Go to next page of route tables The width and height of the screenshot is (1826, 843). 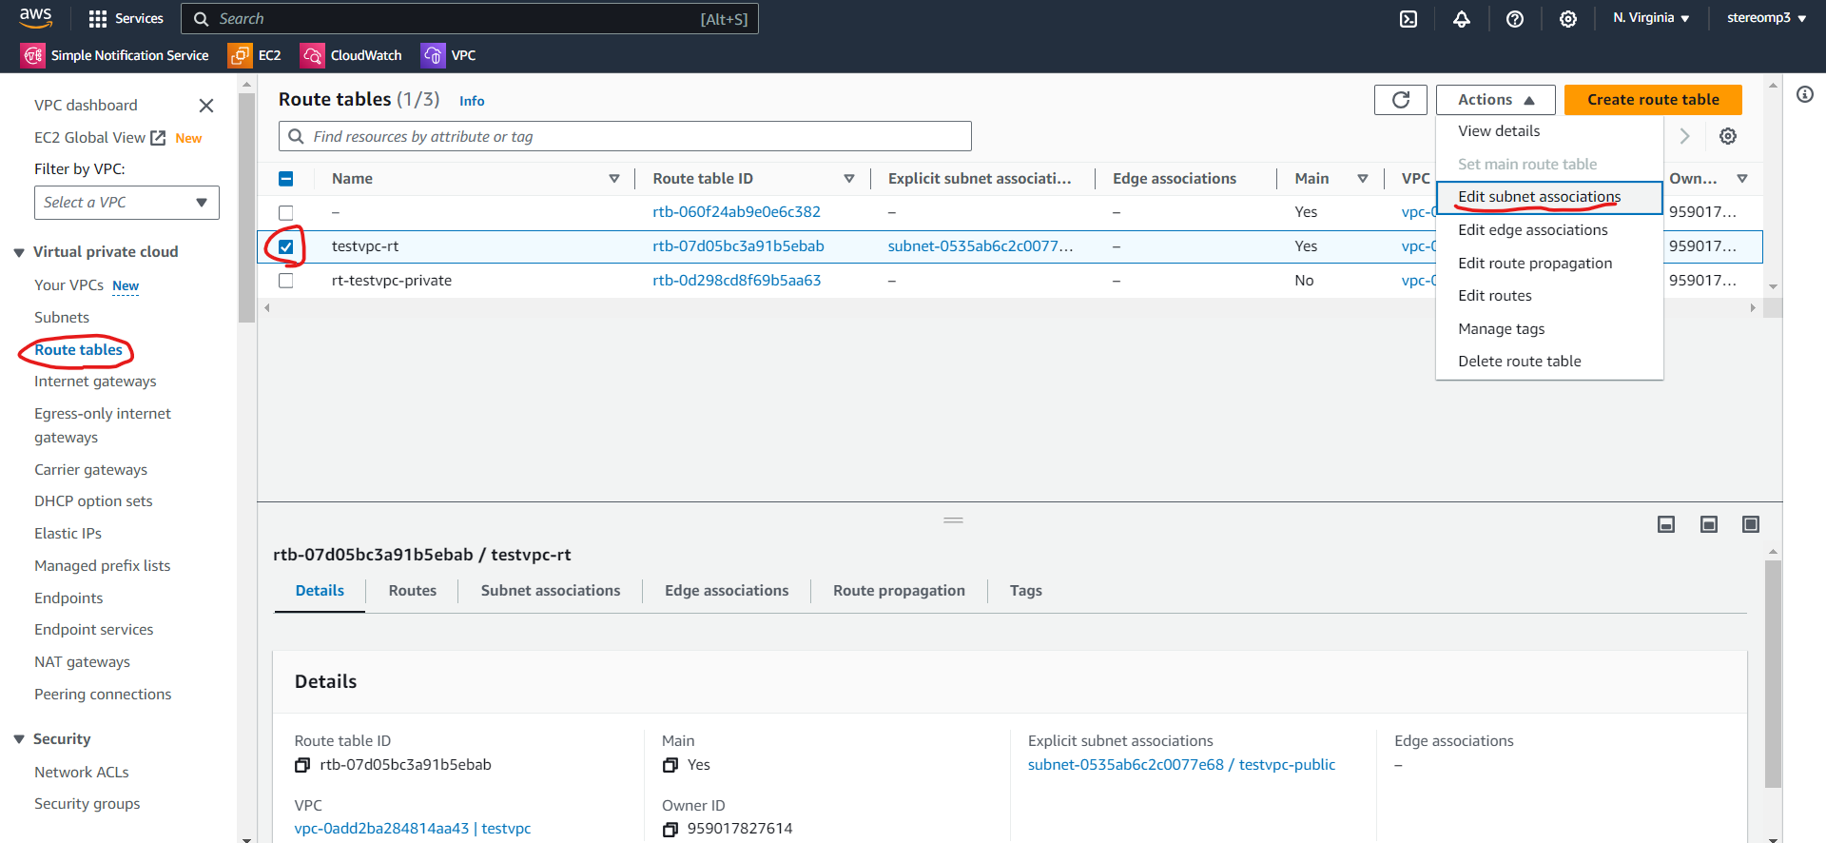click(1684, 136)
